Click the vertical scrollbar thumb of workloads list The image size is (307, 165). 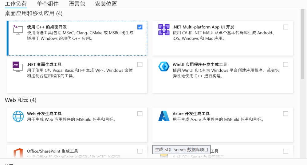point(303,44)
